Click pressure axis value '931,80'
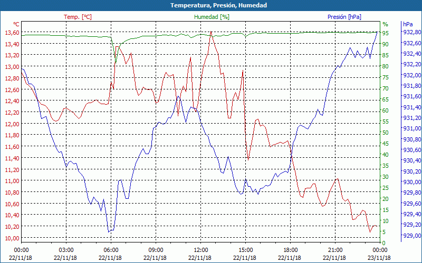 point(411,86)
